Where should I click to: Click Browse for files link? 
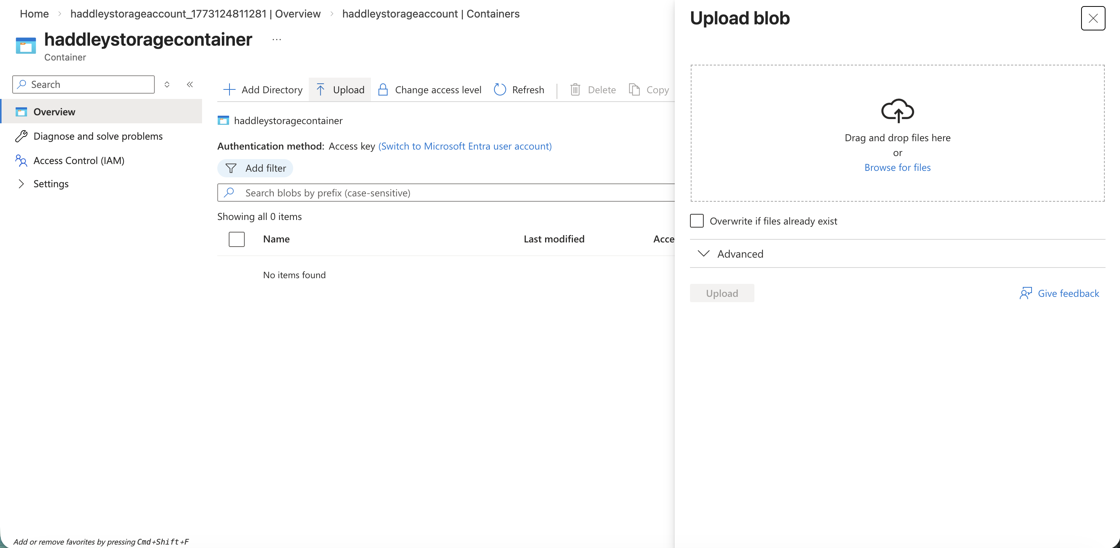[897, 167]
